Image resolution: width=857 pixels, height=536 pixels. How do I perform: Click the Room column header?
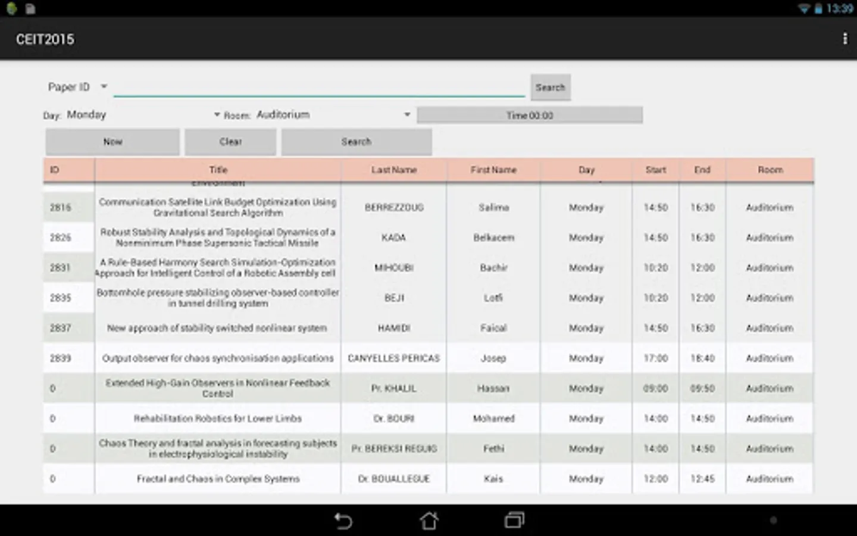click(x=770, y=170)
